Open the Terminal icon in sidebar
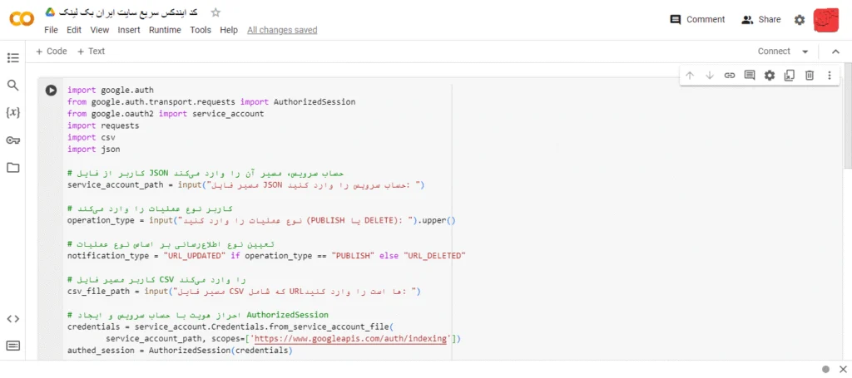The height and width of the screenshot is (378, 852). tap(13, 346)
